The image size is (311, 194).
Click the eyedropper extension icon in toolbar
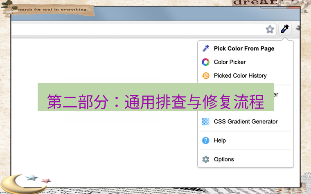(285, 29)
